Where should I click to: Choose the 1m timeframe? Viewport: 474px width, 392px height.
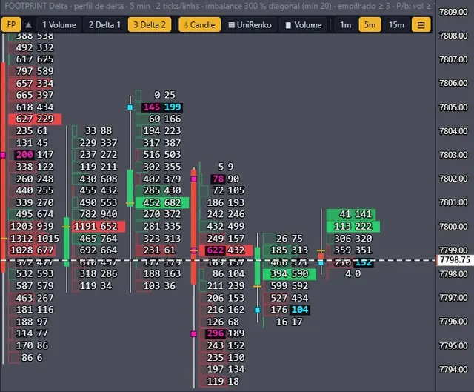coord(346,24)
